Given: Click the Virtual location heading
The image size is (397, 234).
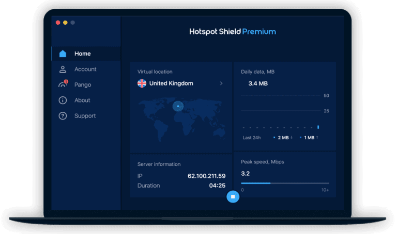Looking at the screenshot, I should pyautogui.click(x=155, y=72).
